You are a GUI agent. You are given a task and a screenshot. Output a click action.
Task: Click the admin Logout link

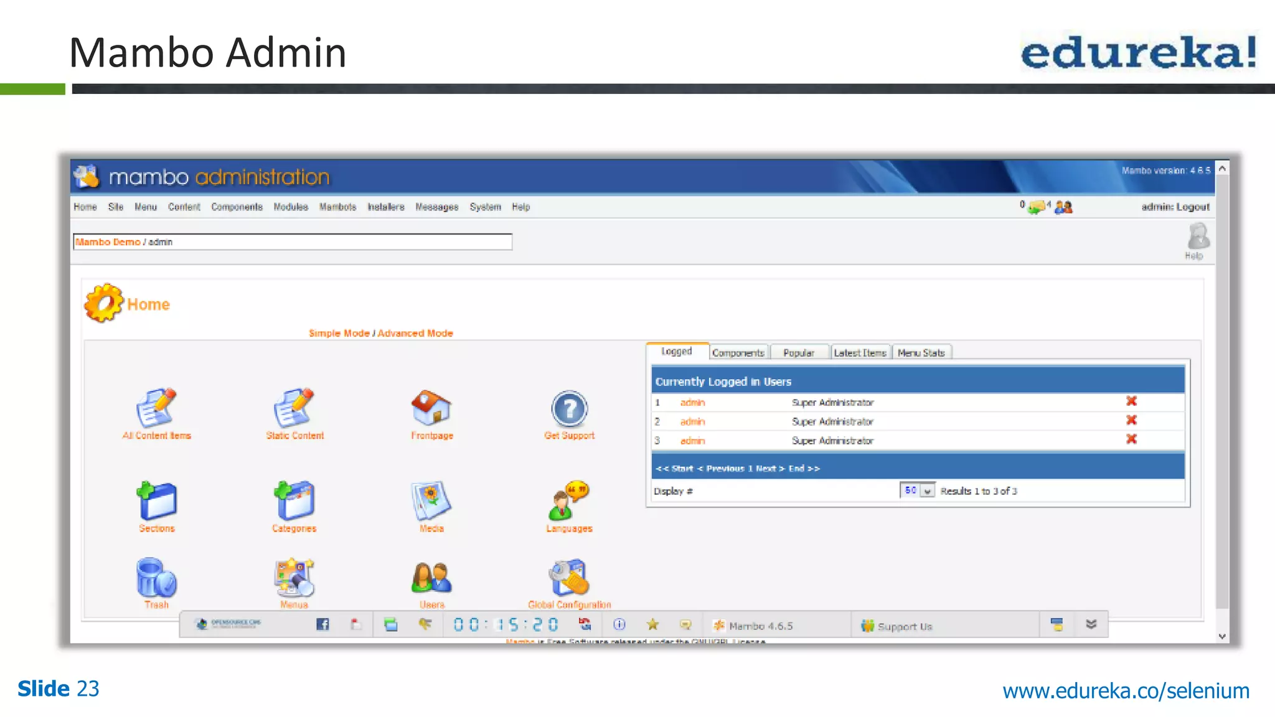[1175, 207]
